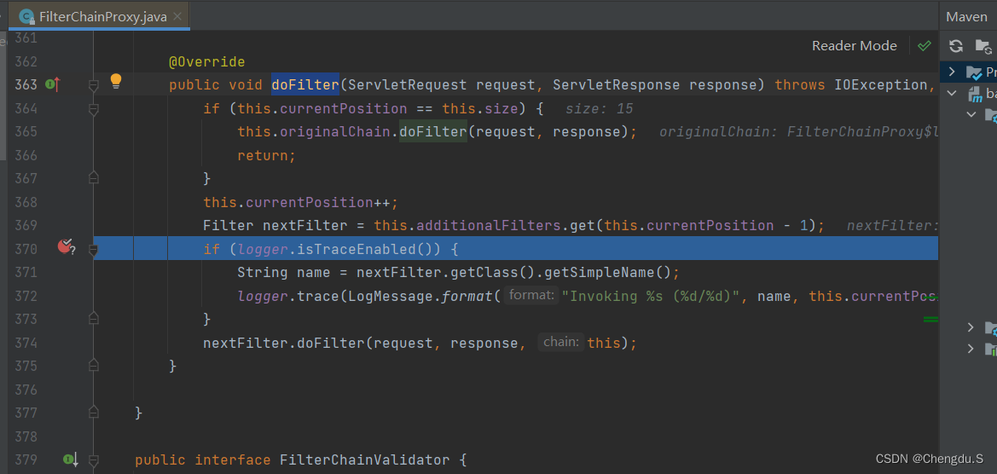Click the fold end marker on line 375
Image resolution: width=997 pixels, height=474 pixels.
(x=94, y=366)
